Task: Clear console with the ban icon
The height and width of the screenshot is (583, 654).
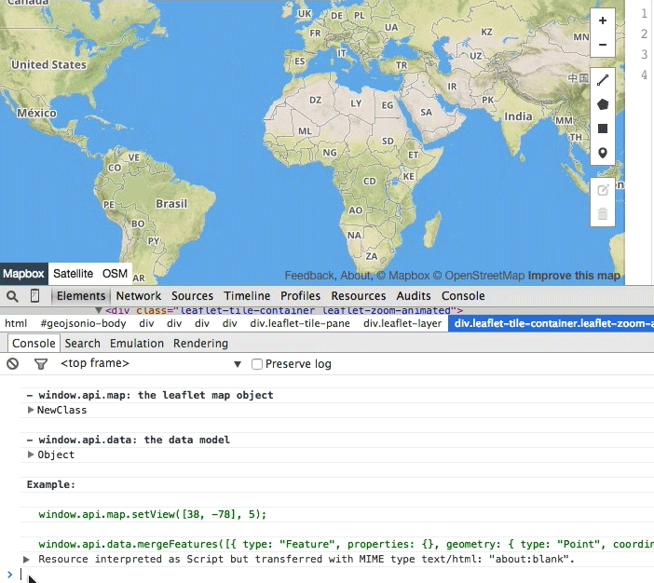Action: (12, 364)
